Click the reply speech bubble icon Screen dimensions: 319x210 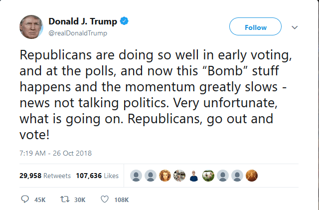(25, 199)
